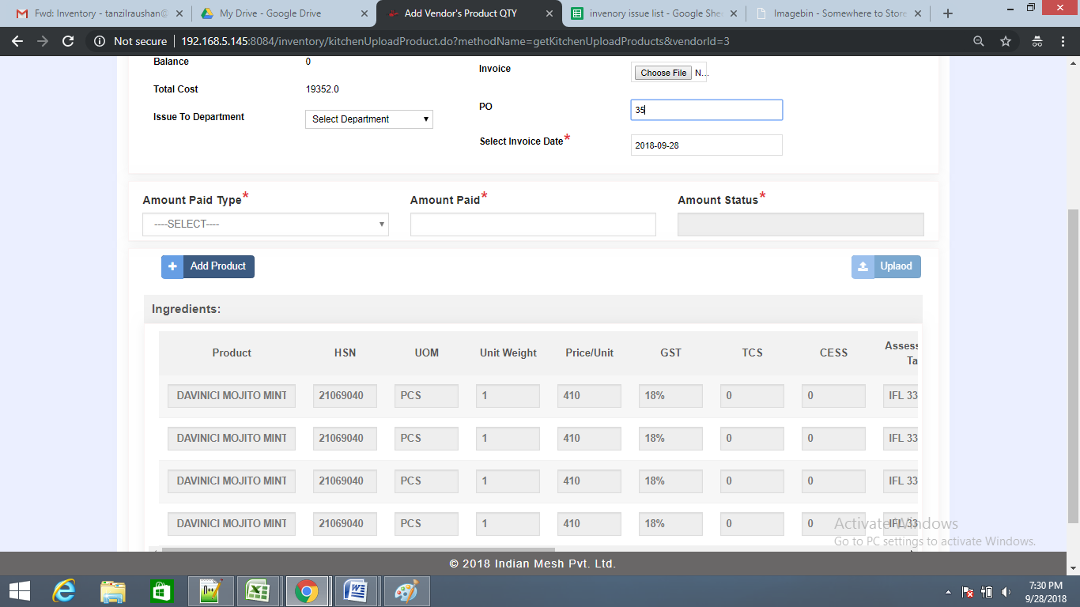Click the browser address bar URL

point(455,41)
